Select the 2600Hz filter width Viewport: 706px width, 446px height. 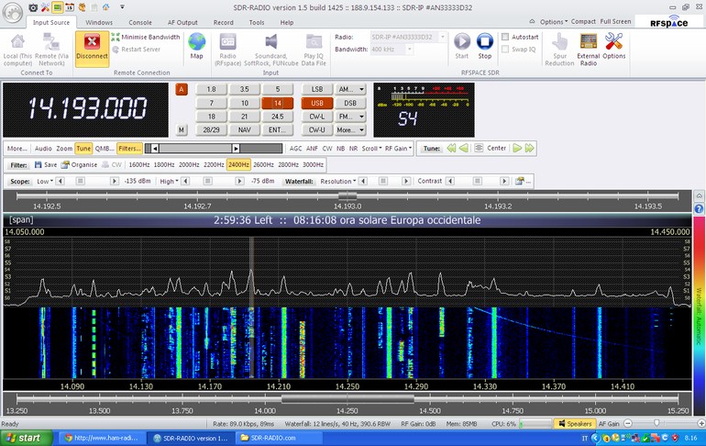coord(264,164)
